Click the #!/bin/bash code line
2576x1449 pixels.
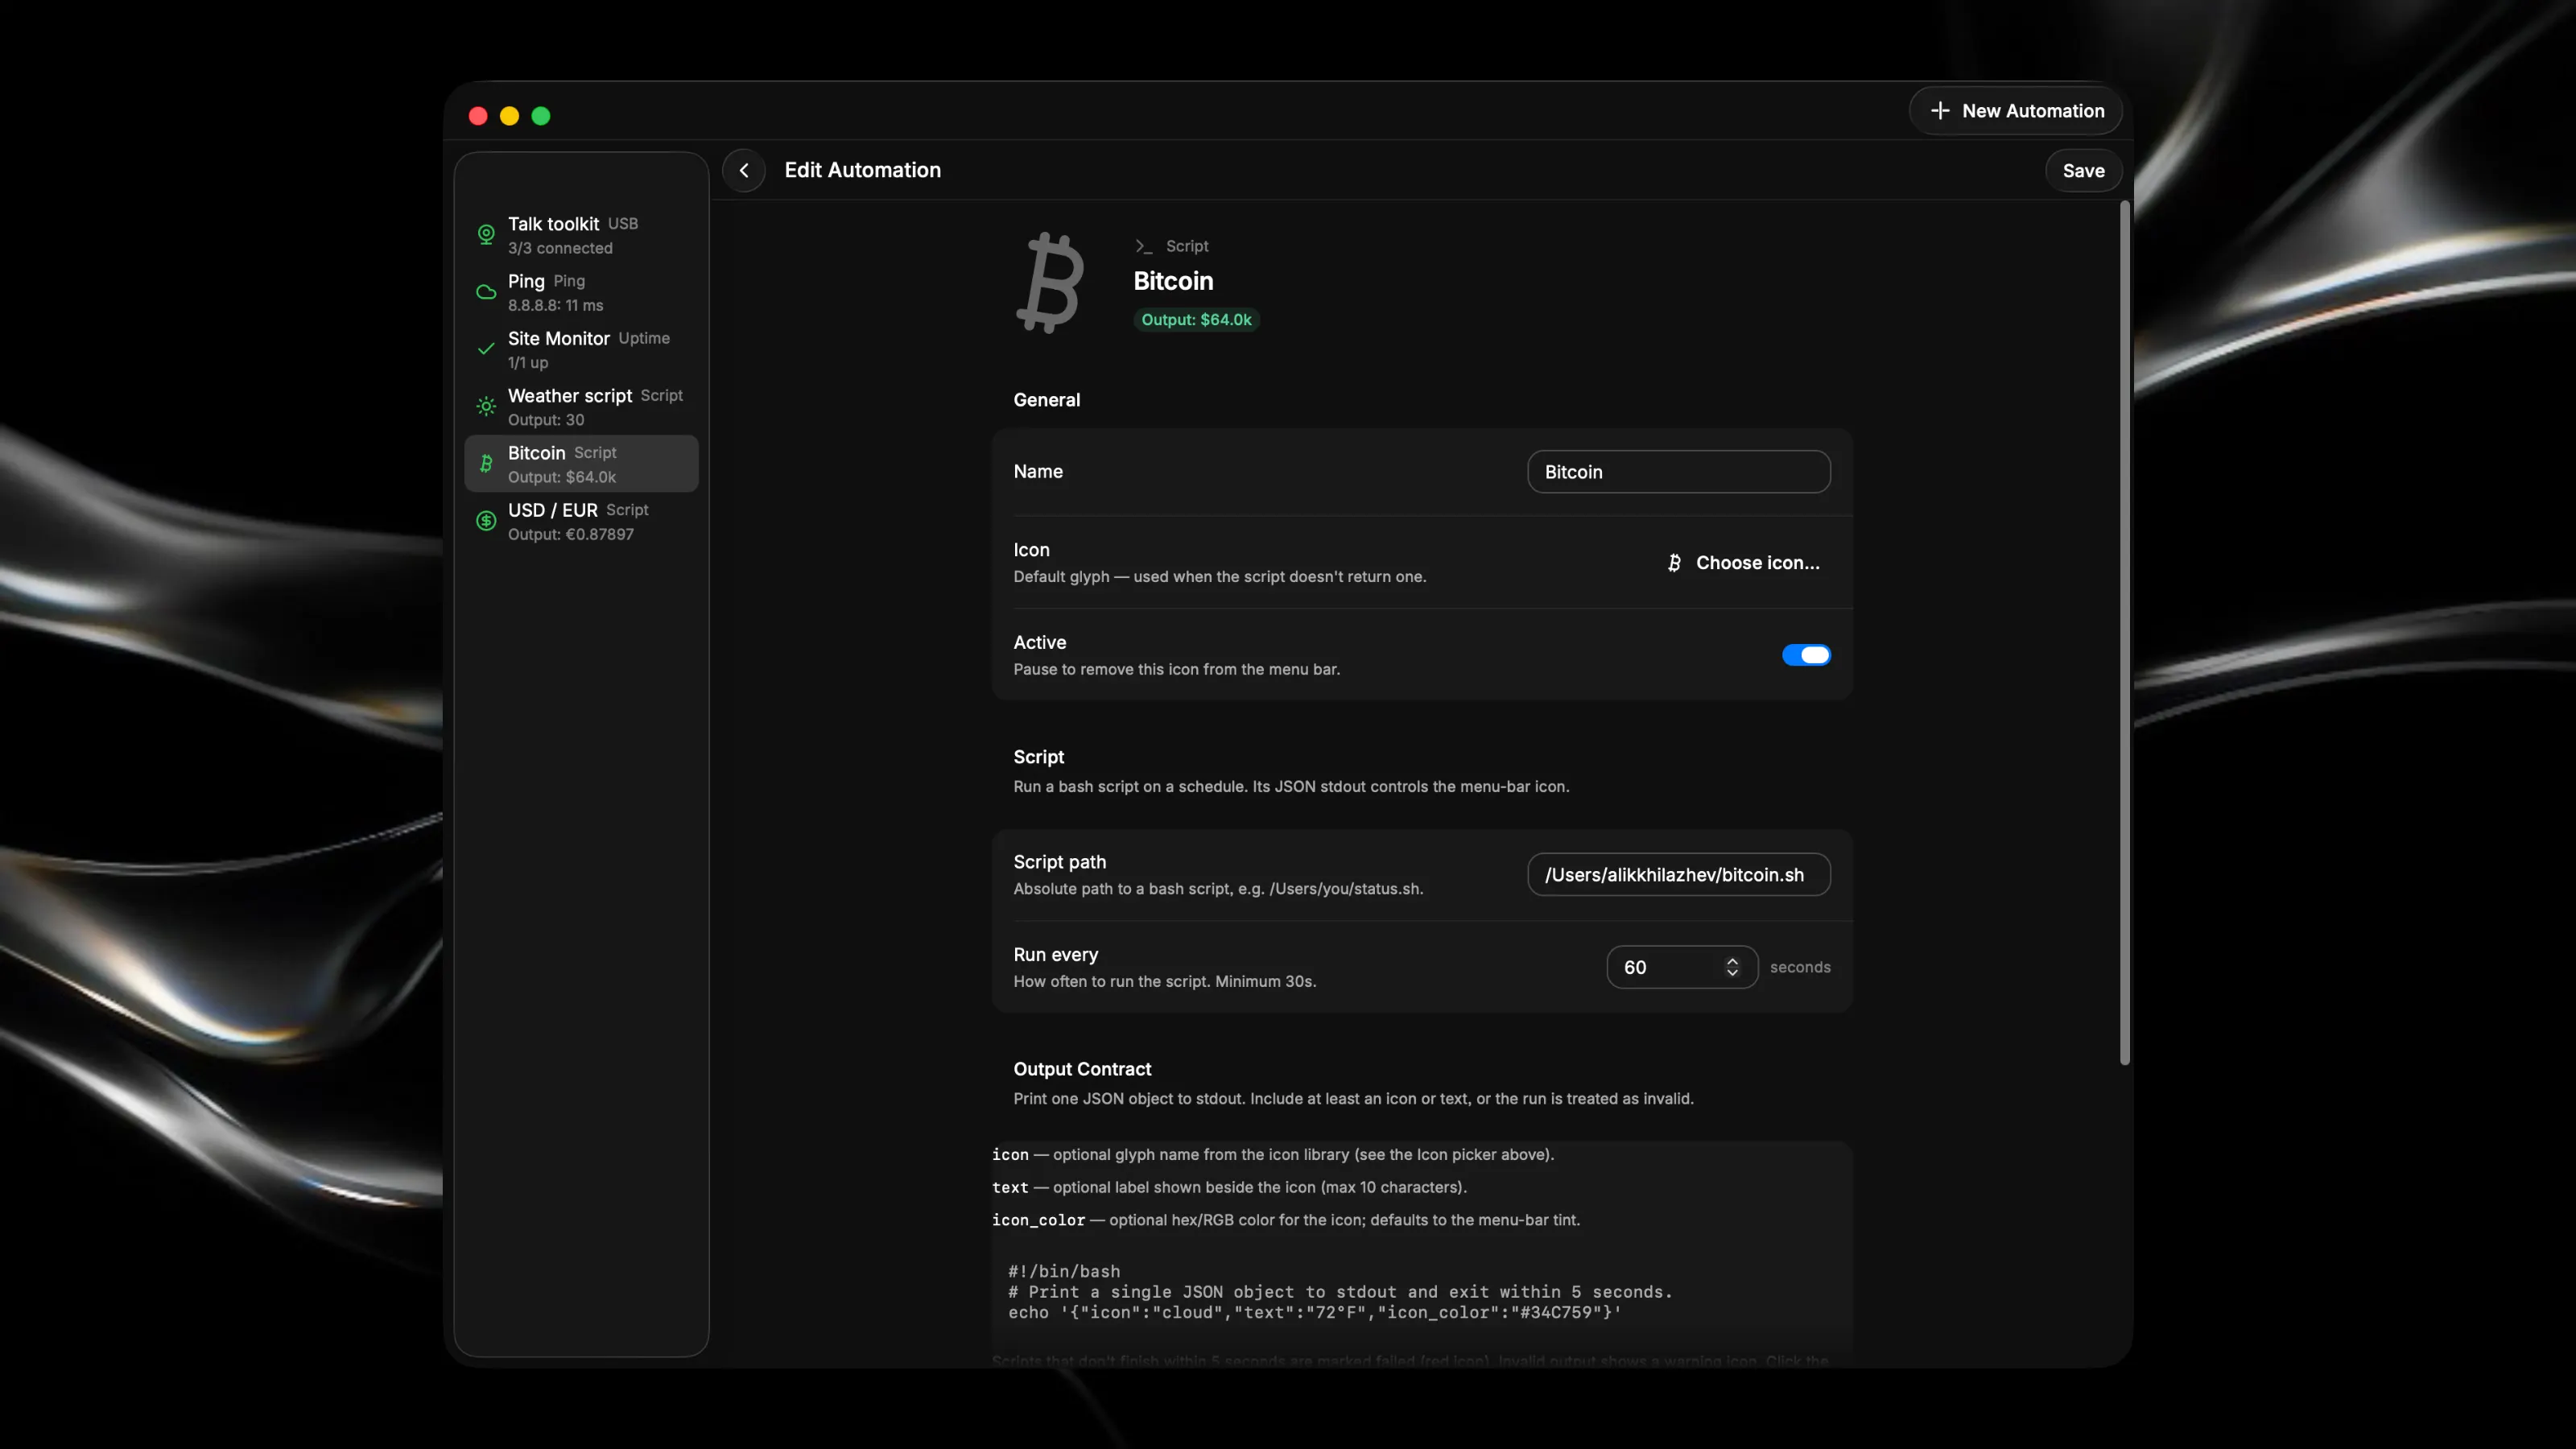[1063, 1271]
